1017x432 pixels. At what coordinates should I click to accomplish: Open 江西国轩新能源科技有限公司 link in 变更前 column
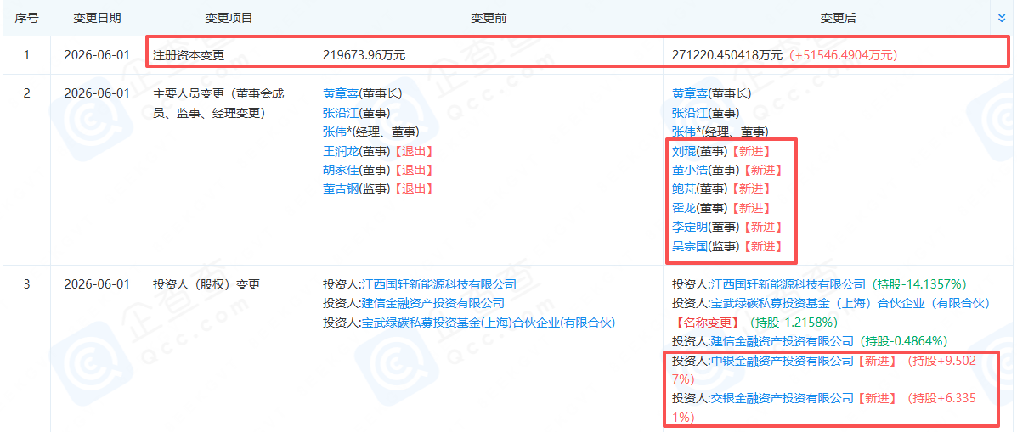click(439, 283)
